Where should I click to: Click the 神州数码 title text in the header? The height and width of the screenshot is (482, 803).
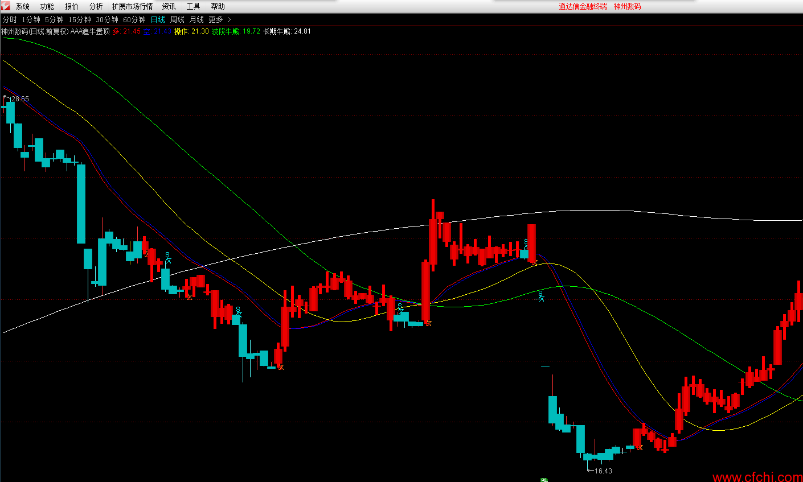[628, 6]
